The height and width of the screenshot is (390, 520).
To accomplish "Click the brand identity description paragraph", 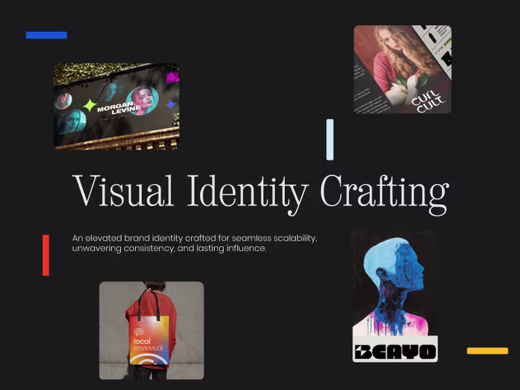I will pos(195,243).
